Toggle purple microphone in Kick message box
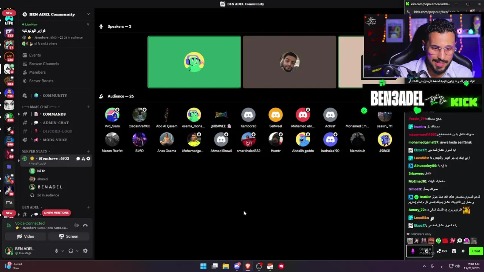484x272 pixels. [x=413, y=251]
